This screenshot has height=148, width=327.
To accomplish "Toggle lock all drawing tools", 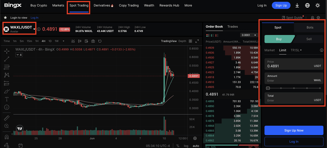I will pos(7,145).
